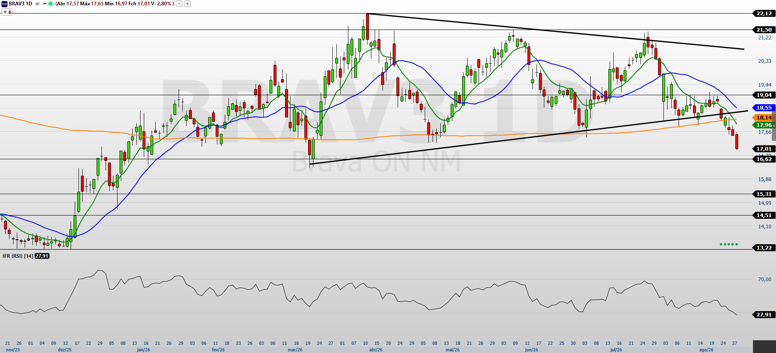Click the blue 18,55 moving average tag

(x=764, y=108)
